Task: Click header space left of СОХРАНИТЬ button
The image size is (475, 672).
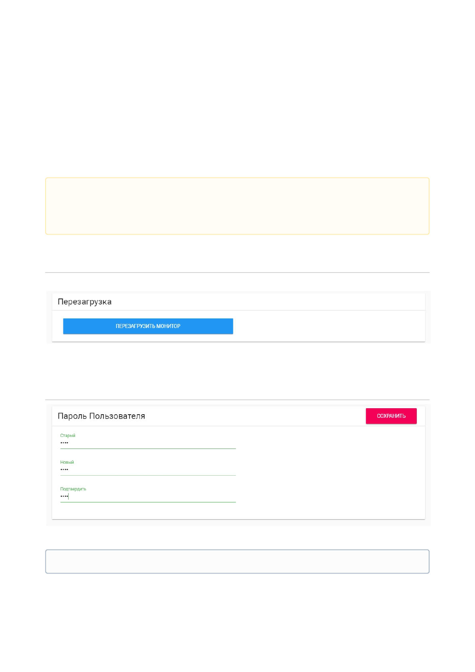Action: 255,416
